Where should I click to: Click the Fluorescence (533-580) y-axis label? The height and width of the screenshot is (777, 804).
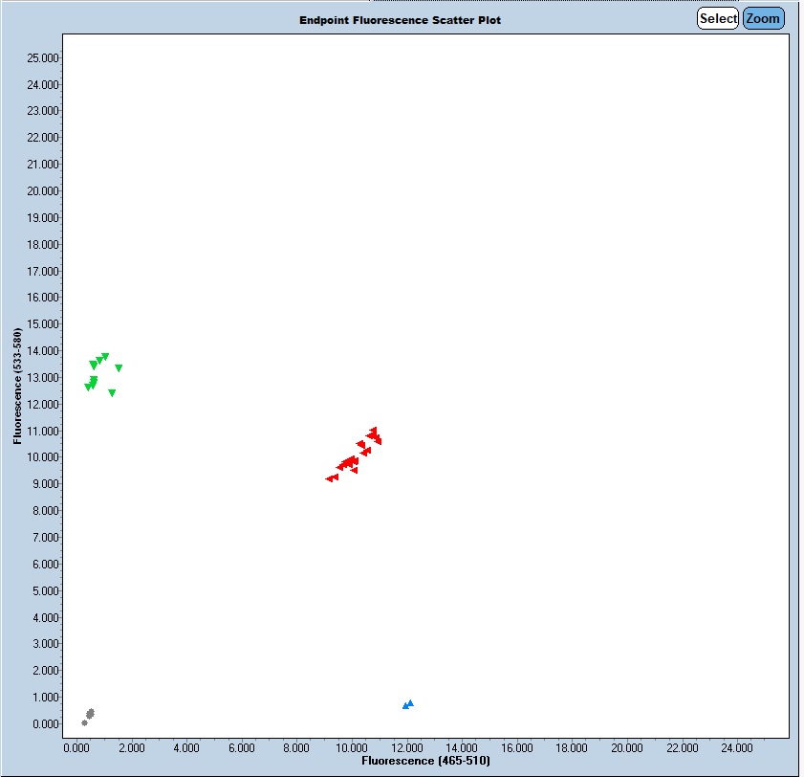click(17, 387)
